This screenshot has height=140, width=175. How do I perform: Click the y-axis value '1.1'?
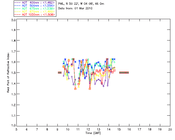(13, 116)
